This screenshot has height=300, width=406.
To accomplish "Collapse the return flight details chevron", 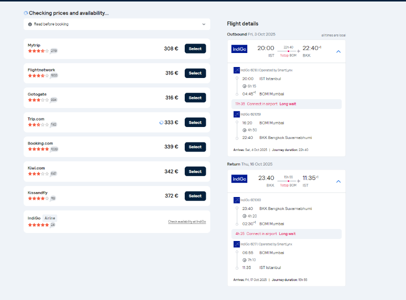I will [338, 181].
